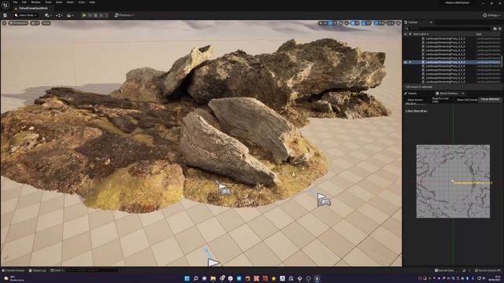Open the Content Drawer
The image size is (504, 283).
pos(13,270)
